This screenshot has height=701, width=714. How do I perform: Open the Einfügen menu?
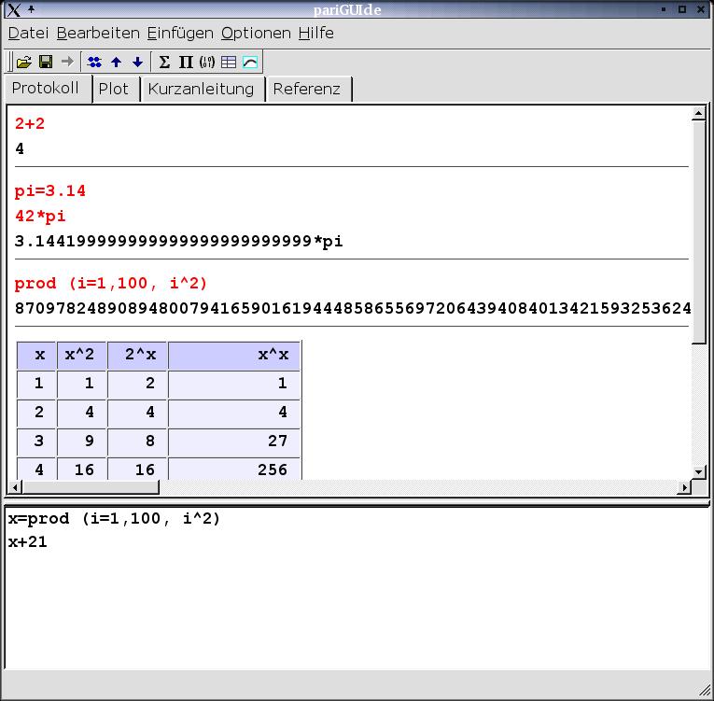point(180,33)
